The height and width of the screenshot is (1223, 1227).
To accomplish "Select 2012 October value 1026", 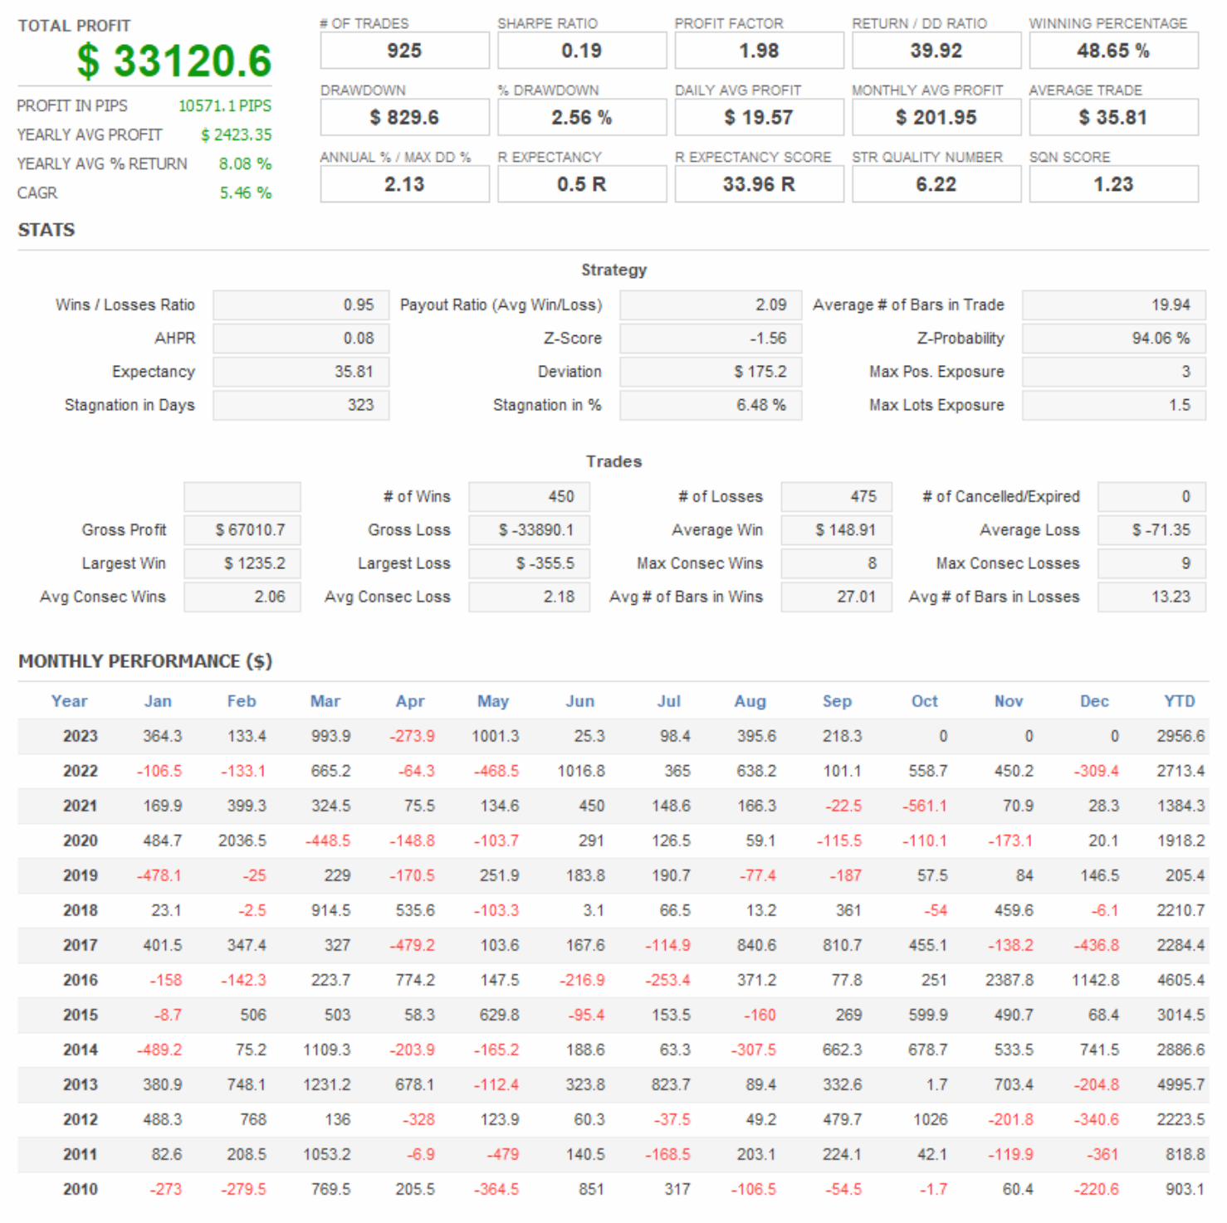I will (x=931, y=1119).
